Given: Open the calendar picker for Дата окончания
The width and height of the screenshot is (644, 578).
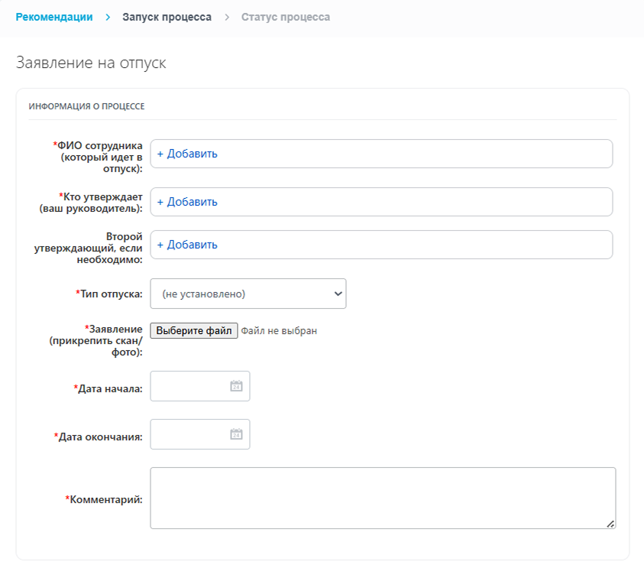Looking at the screenshot, I should pyautogui.click(x=236, y=434).
